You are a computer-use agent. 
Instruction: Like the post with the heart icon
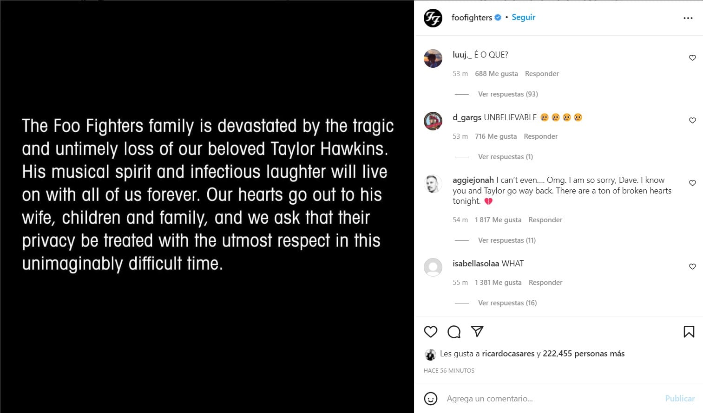[431, 332]
